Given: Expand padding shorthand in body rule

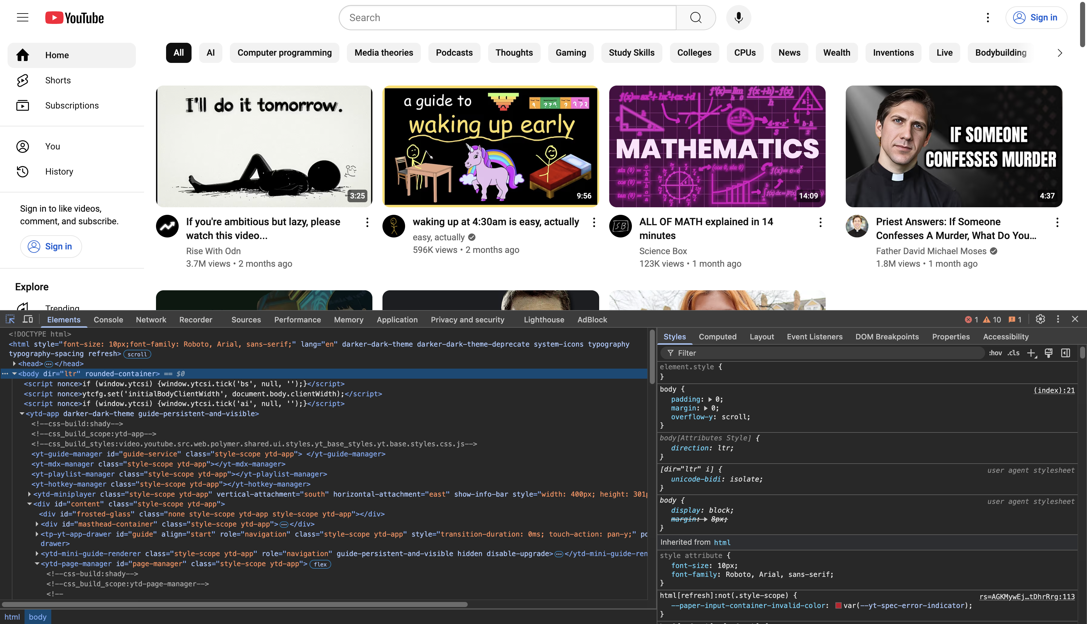Looking at the screenshot, I should [710, 399].
